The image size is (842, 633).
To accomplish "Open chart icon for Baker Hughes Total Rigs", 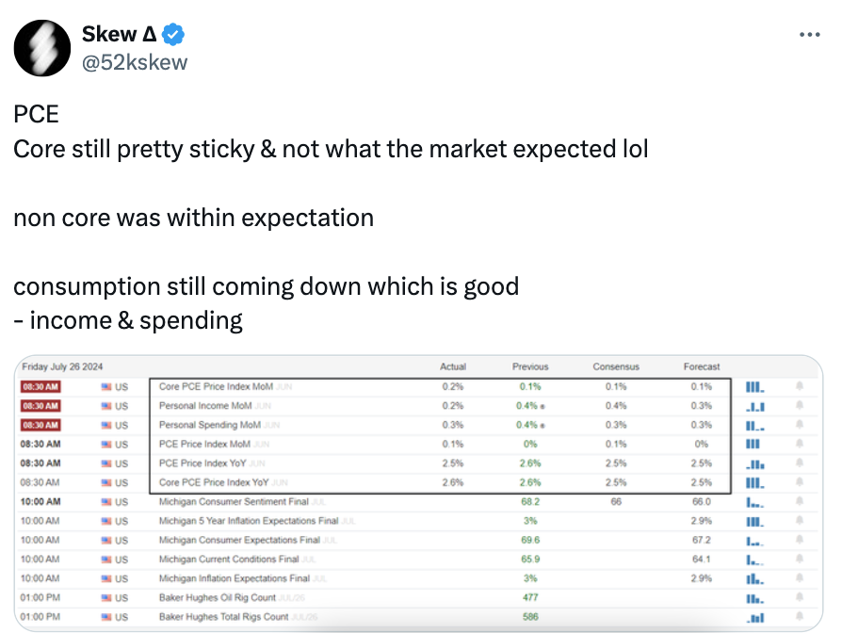I will (754, 617).
